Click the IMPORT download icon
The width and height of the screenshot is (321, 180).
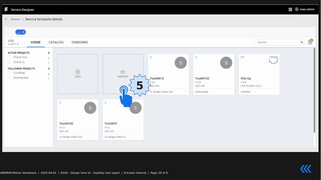click(123, 72)
